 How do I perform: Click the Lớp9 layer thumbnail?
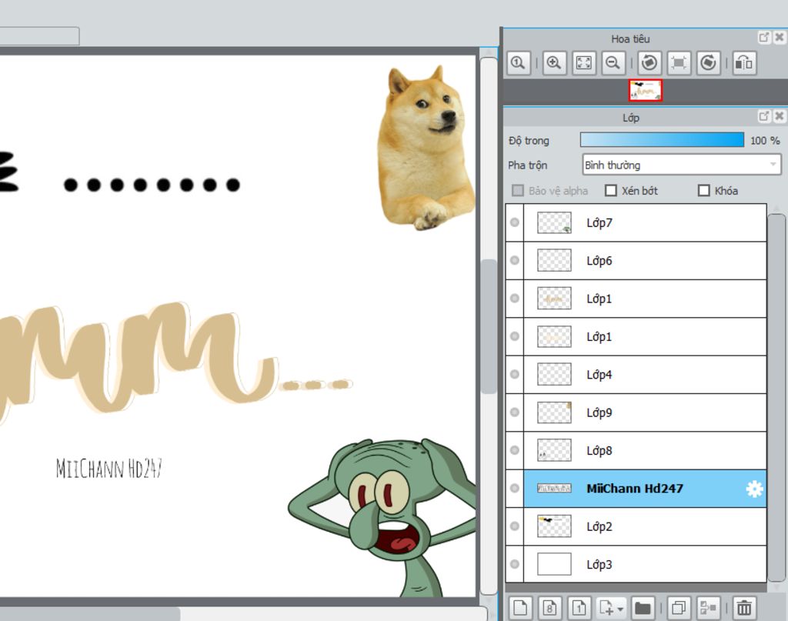[554, 412]
